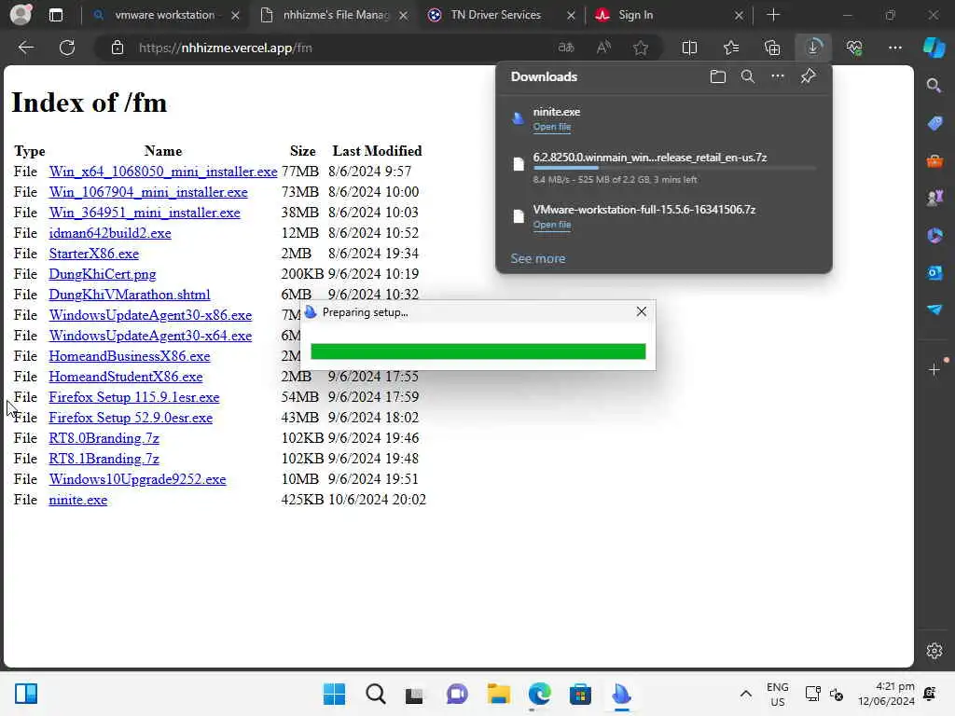Download Win_1067904_mini_installer.exe
This screenshot has width=955, height=716.
pos(148,192)
